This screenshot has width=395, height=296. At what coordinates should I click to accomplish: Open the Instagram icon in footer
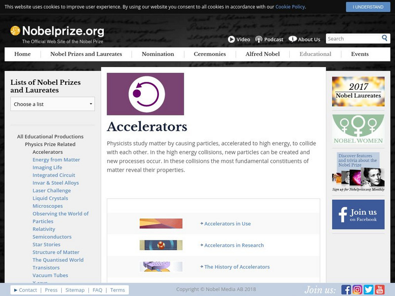point(357,290)
